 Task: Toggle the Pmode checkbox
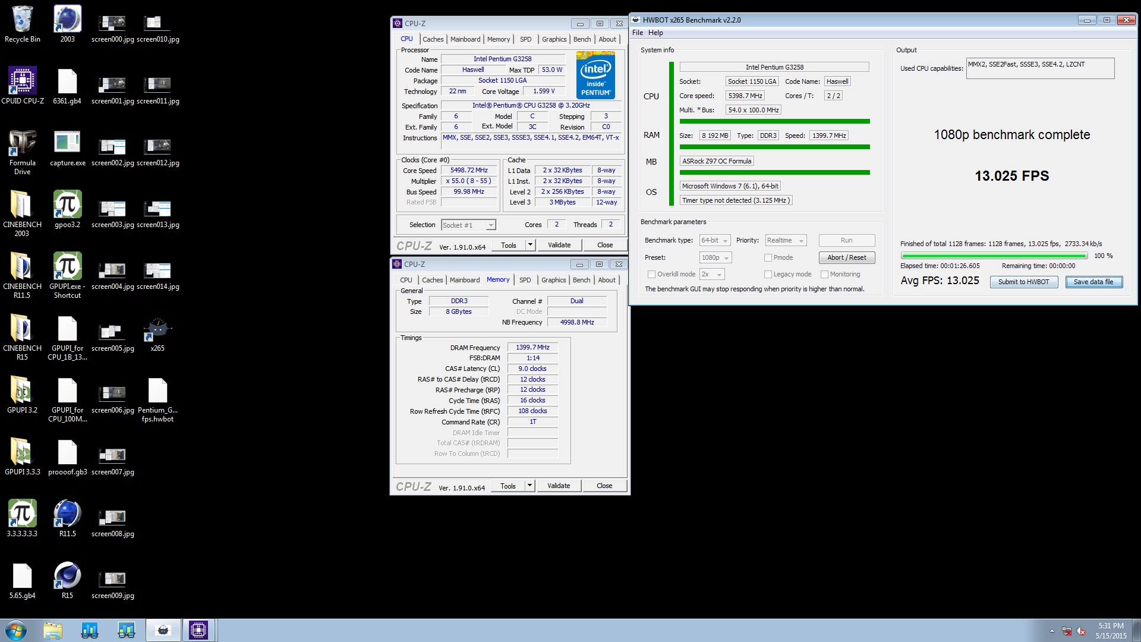(768, 257)
